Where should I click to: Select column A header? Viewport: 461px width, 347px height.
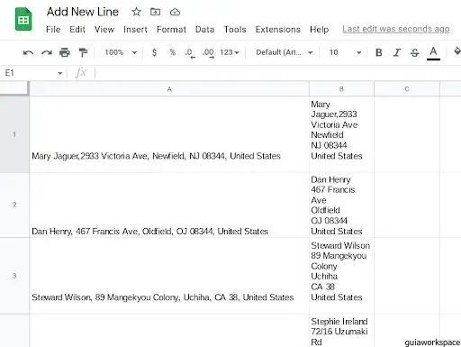169,89
